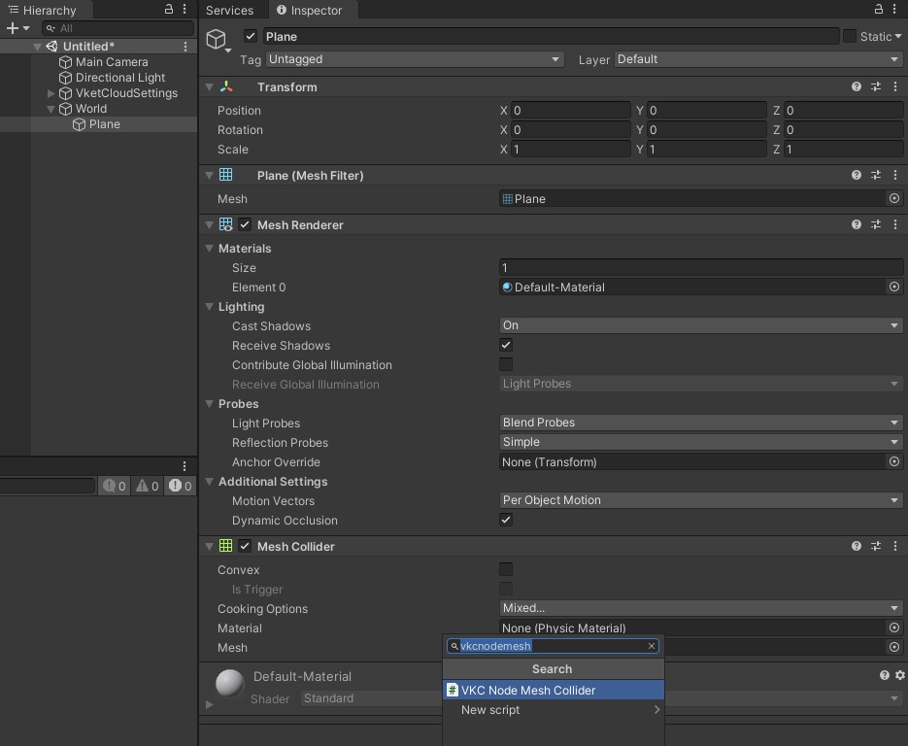The height and width of the screenshot is (746, 908).
Task: Open the Transform component help icon
Action: point(856,86)
